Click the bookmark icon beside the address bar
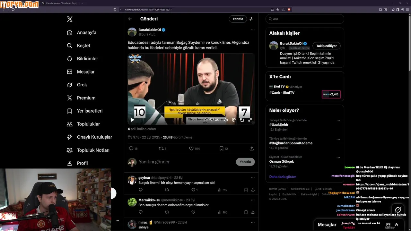Image resolution: width=411 pixels, height=231 pixels. pos(115,10)
